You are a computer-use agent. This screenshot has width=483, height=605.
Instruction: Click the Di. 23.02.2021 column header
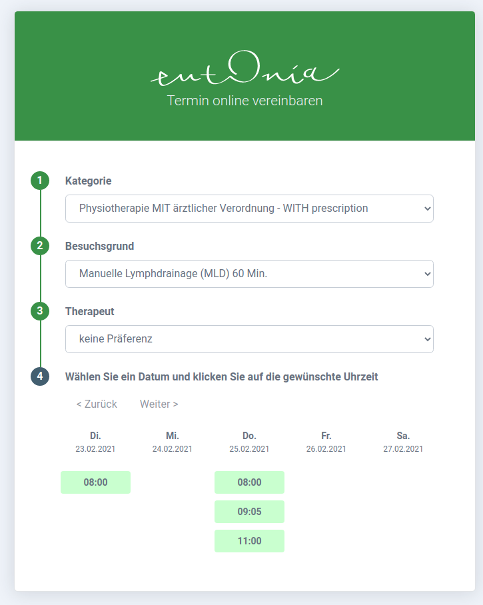coord(95,442)
